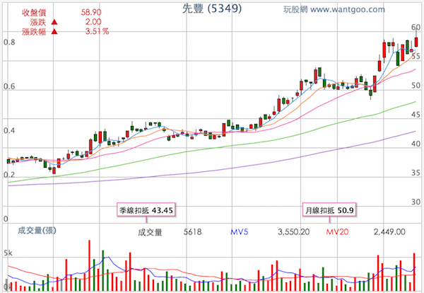
Task: Click the price axis label 35
Action: 416,173
